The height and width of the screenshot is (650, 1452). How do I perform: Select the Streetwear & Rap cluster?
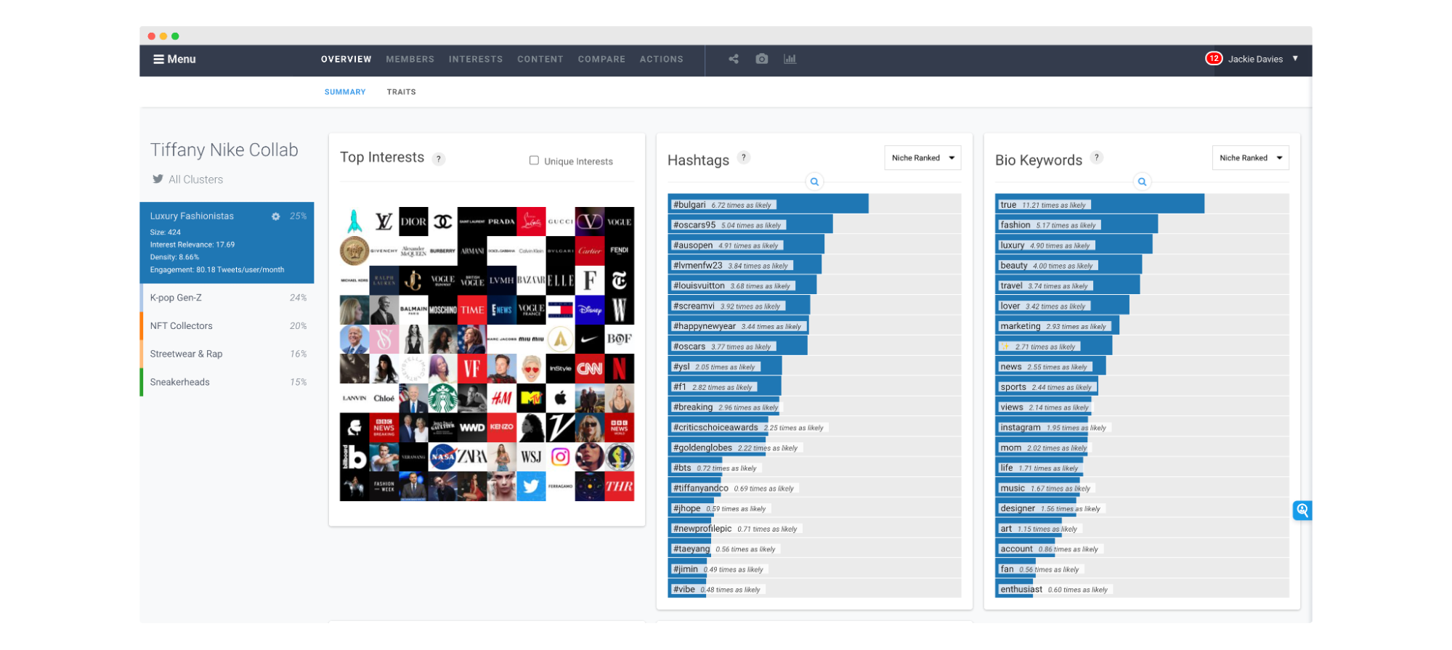[227, 354]
